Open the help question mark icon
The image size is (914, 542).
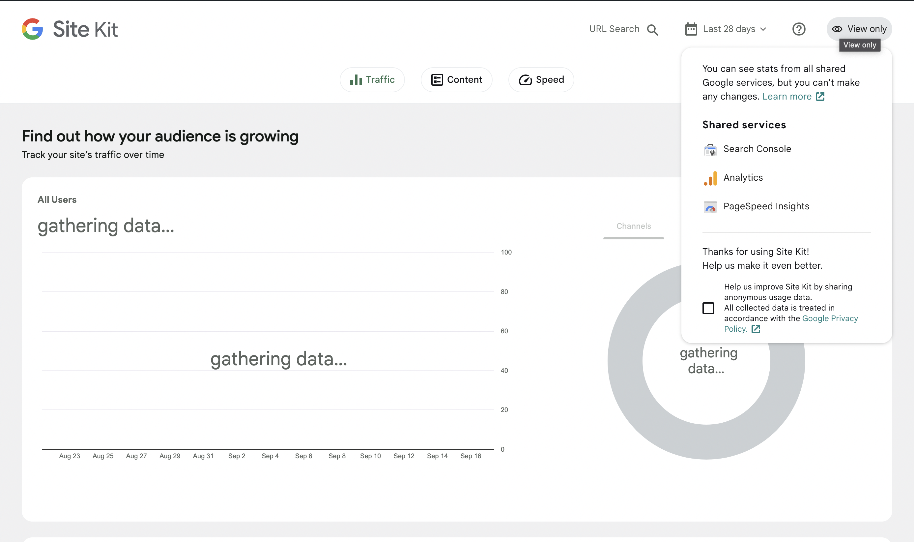coord(799,29)
